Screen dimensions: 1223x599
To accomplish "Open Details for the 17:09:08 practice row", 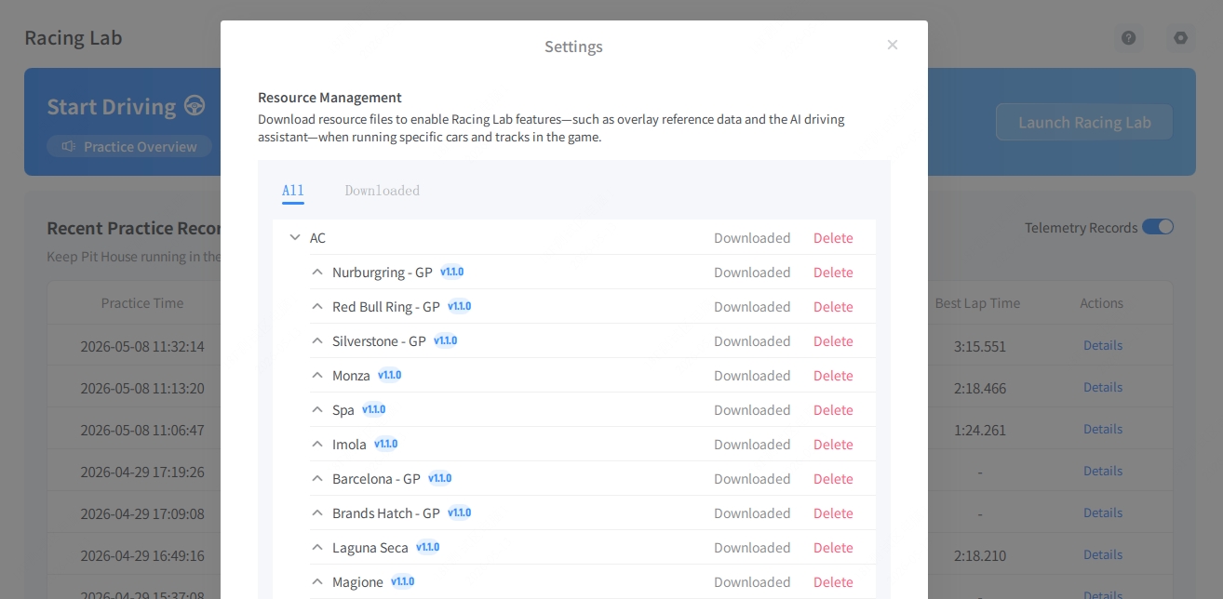I will point(1103,512).
